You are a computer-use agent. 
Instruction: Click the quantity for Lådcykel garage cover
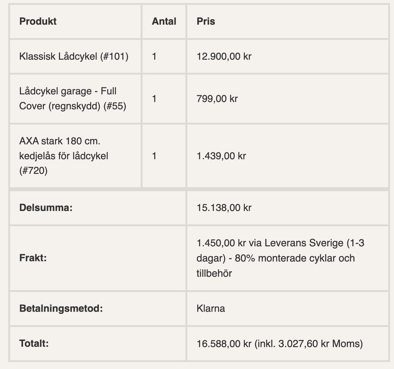point(154,99)
